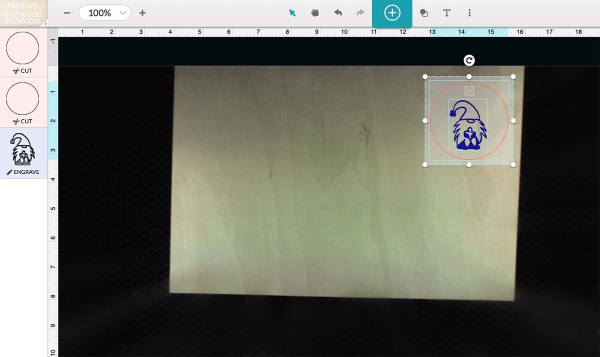The height and width of the screenshot is (357, 600).
Task: Click the left-middle selection edge handle
Action: (425, 120)
